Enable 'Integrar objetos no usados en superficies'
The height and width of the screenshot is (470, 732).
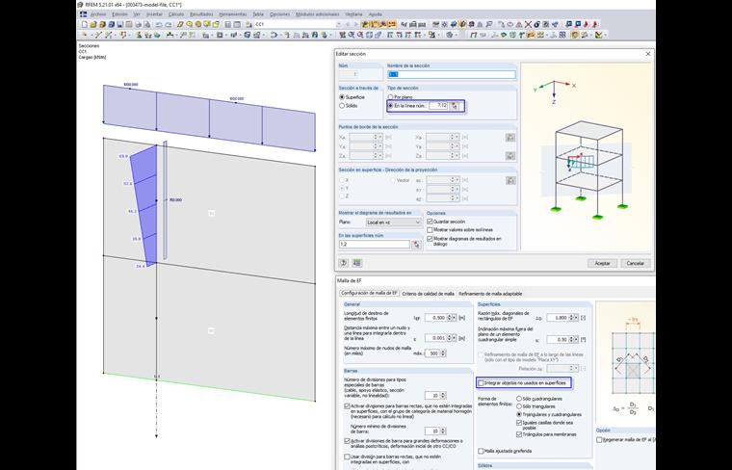[481, 382]
